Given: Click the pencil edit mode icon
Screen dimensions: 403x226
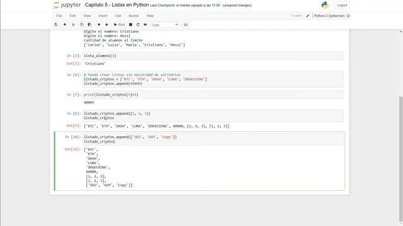Looking at the screenshot, I should [308, 16].
